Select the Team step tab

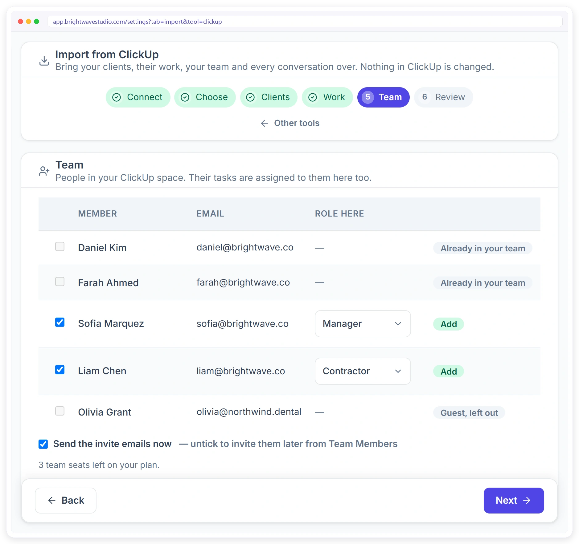point(383,97)
